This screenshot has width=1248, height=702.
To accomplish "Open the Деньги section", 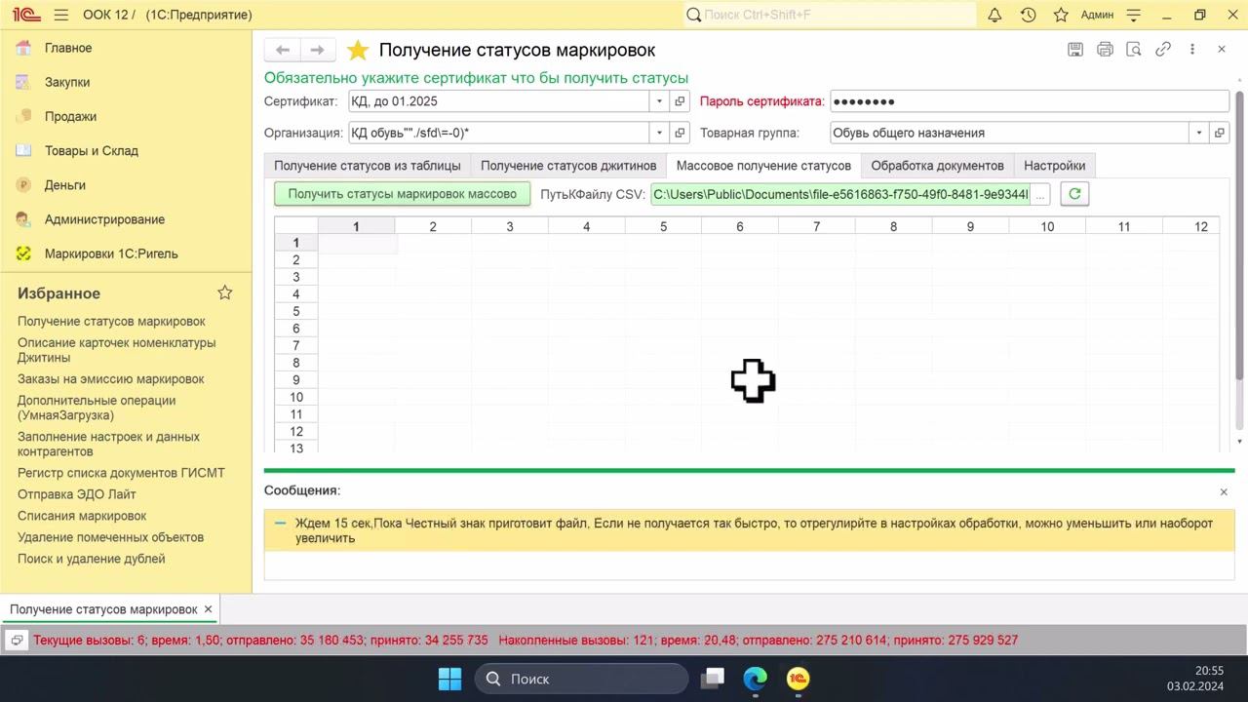I will tap(65, 184).
